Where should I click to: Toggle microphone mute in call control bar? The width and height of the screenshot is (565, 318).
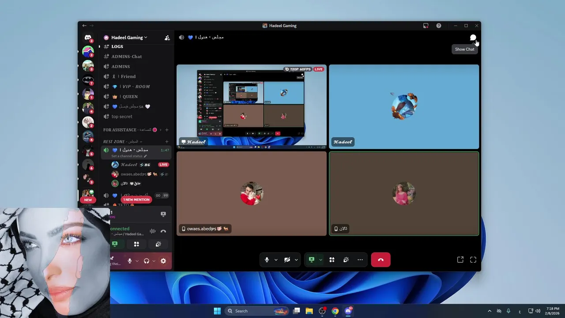coord(267,260)
